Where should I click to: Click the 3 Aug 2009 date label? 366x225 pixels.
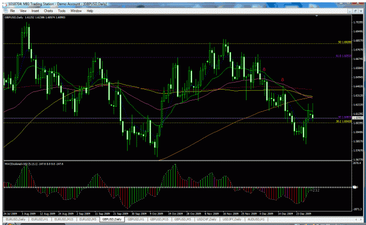coord(29,214)
